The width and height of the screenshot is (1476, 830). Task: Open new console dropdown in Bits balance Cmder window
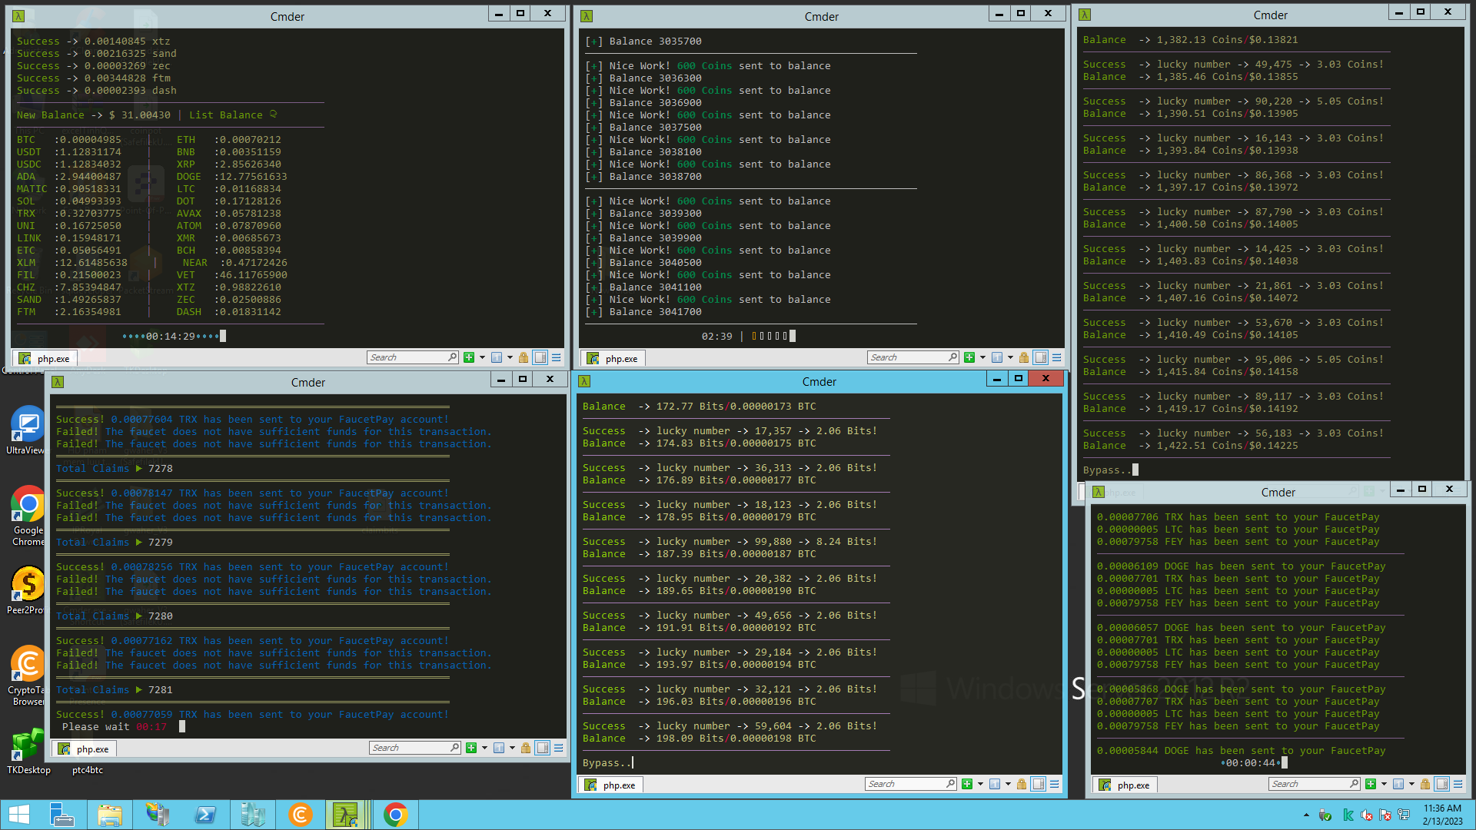point(980,784)
